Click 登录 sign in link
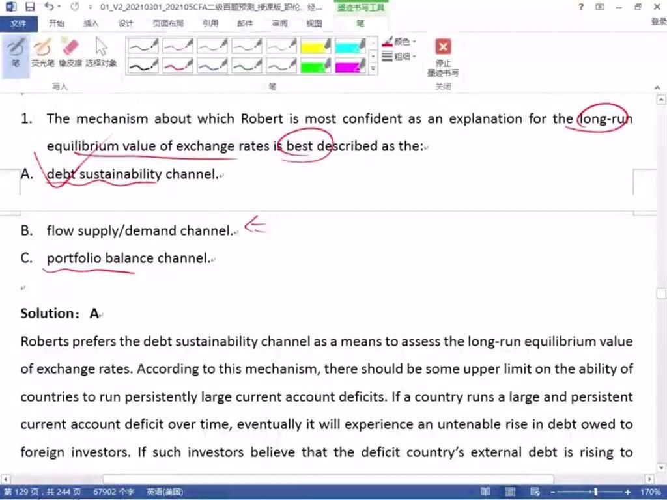This screenshot has height=500, width=667. (x=658, y=21)
